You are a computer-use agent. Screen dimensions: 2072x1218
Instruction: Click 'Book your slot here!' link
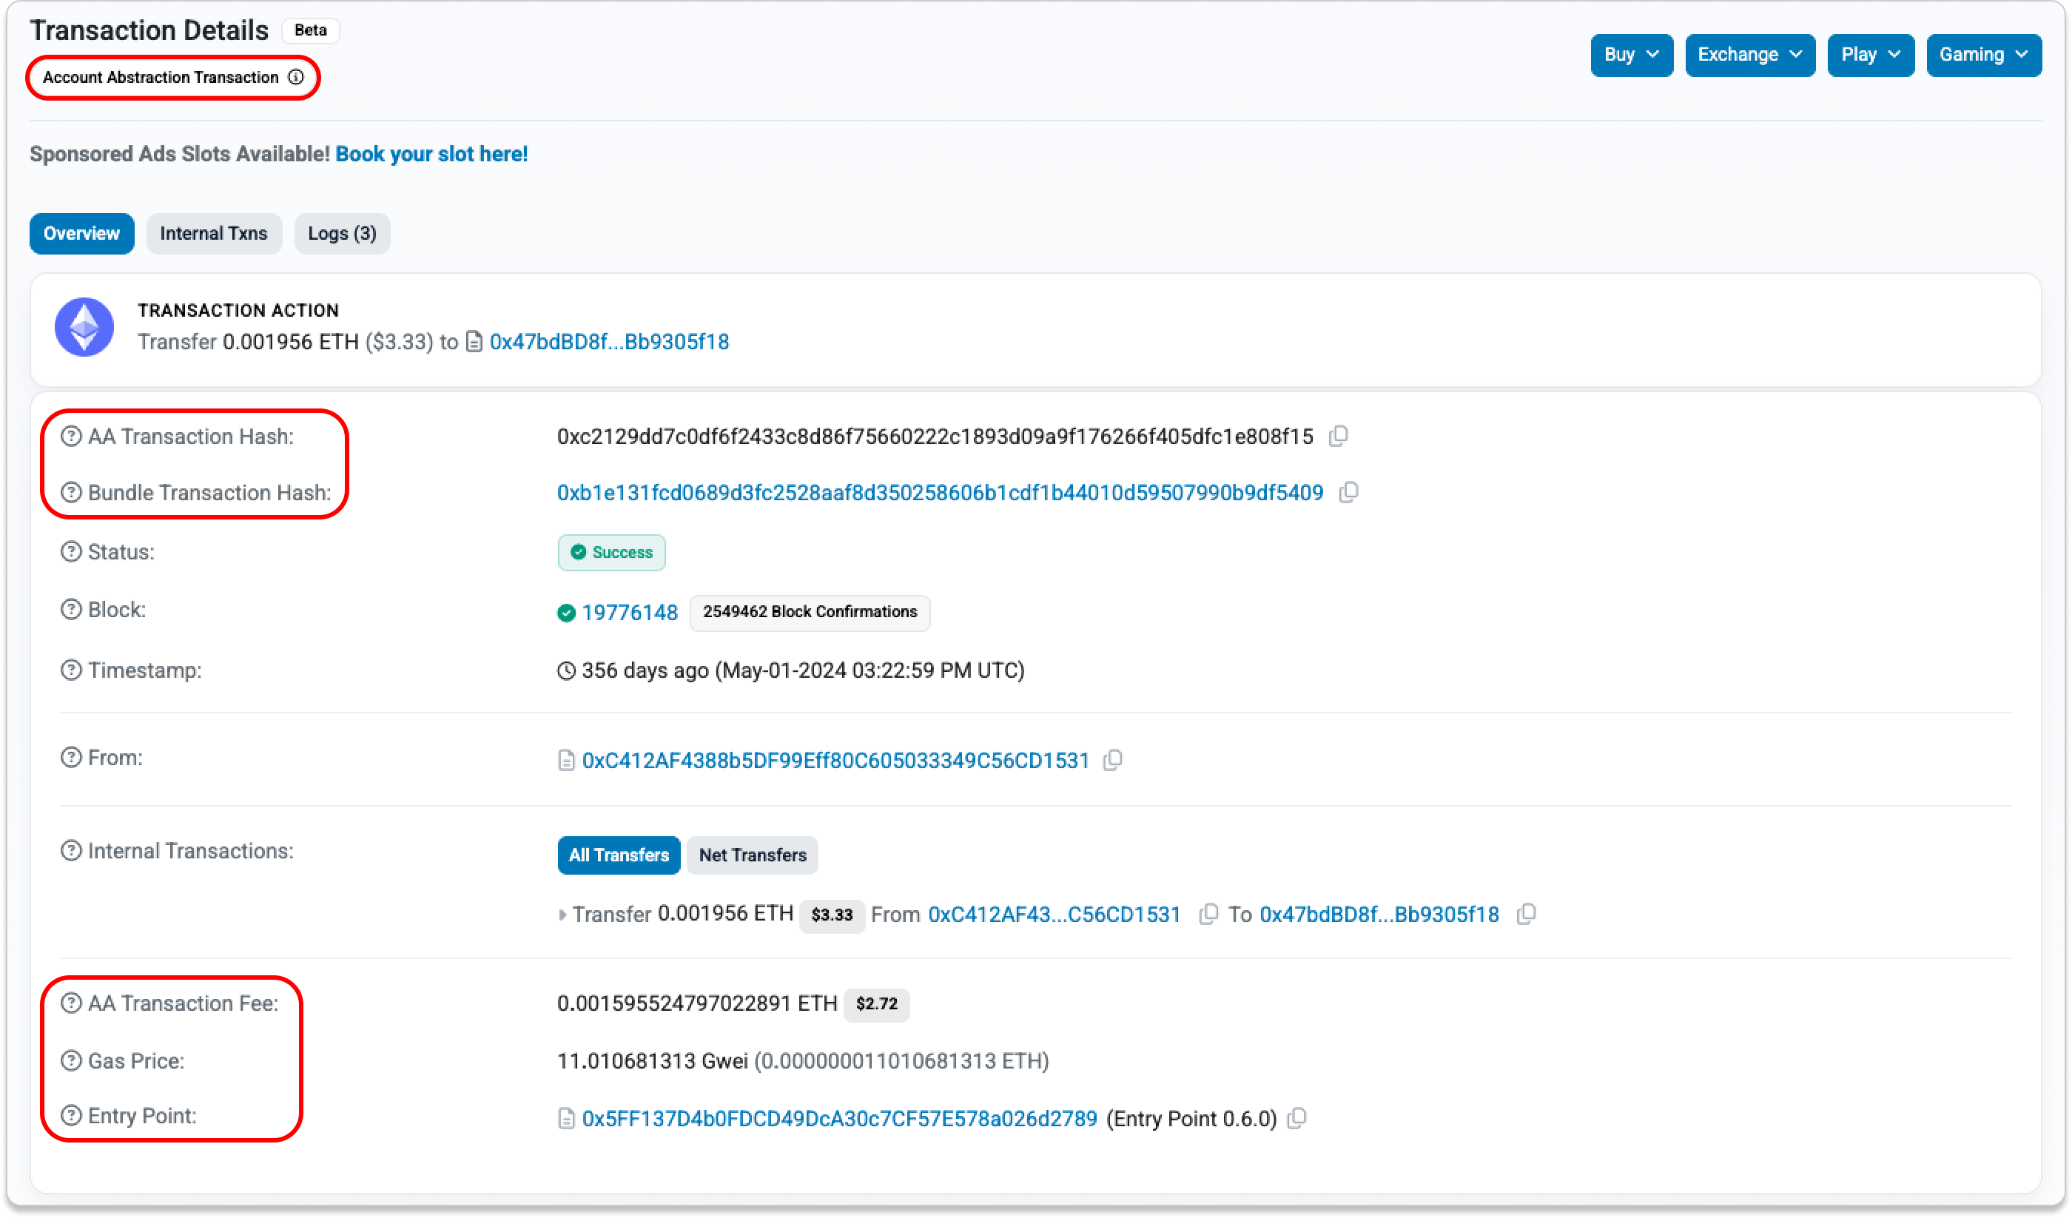pyautogui.click(x=431, y=154)
